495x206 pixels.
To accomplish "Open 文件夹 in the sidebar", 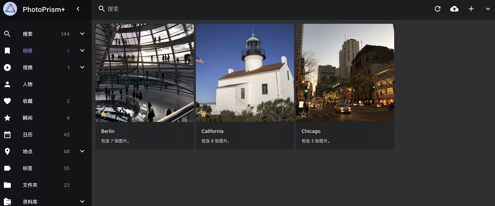I will 30,185.
